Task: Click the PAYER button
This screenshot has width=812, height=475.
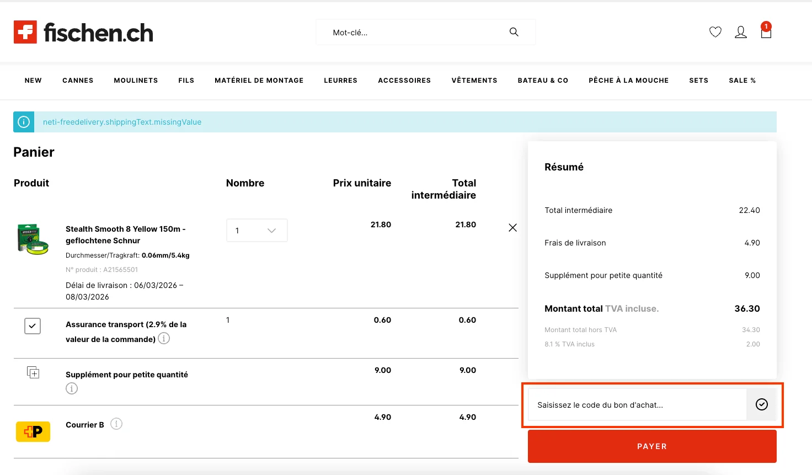Action: click(651, 446)
